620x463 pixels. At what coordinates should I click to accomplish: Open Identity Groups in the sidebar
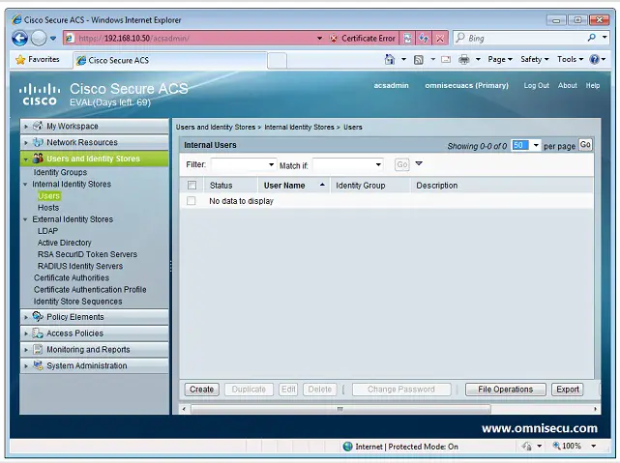click(x=60, y=172)
